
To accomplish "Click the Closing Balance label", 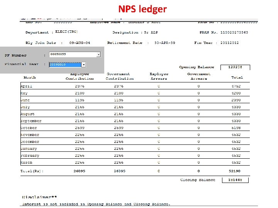I will pos(198,180).
